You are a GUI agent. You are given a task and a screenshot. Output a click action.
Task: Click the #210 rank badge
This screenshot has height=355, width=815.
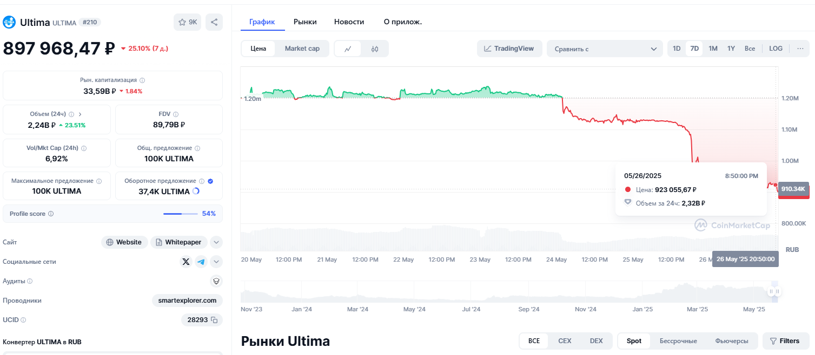pyautogui.click(x=90, y=22)
